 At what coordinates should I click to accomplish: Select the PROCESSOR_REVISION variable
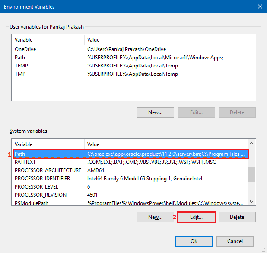130,195
